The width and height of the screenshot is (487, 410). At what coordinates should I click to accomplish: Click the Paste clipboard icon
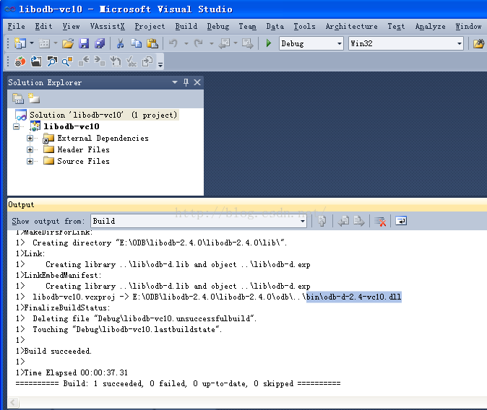(x=152, y=43)
